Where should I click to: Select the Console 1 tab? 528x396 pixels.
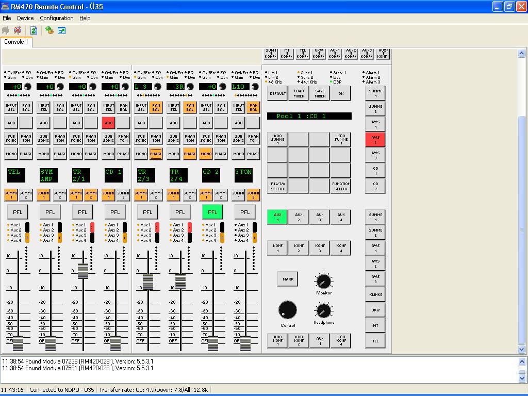[16, 42]
